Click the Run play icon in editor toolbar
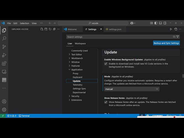Viewport: 184px width, 138px height. pos(171,29)
